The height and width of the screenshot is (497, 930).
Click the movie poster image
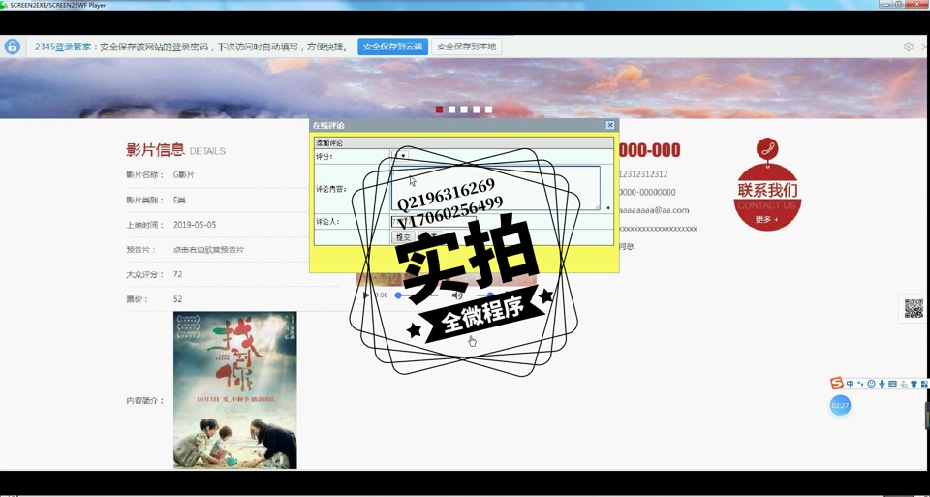pos(234,389)
